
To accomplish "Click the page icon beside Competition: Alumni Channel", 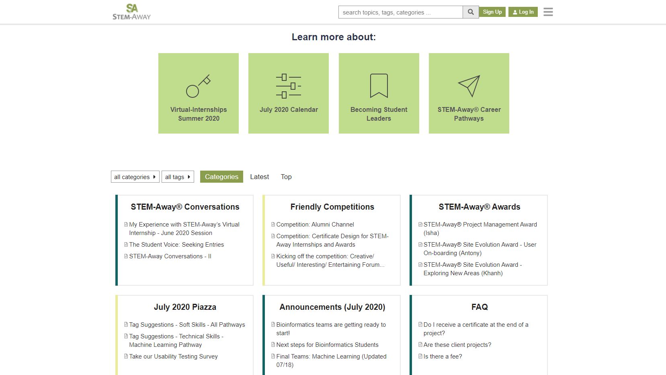I will pyautogui.click(x=273, y=224).
